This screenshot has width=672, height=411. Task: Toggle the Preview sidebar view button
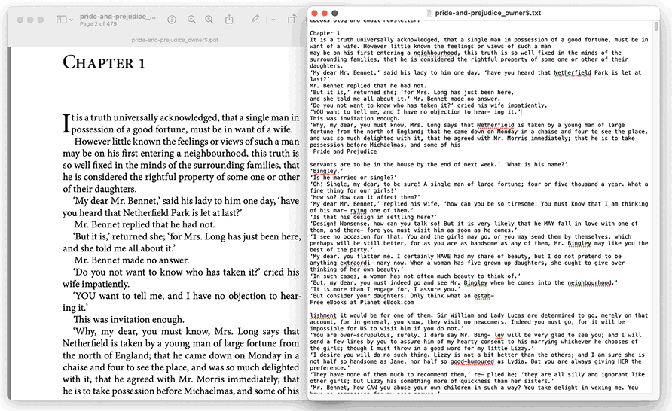click(x=62, y=20)
